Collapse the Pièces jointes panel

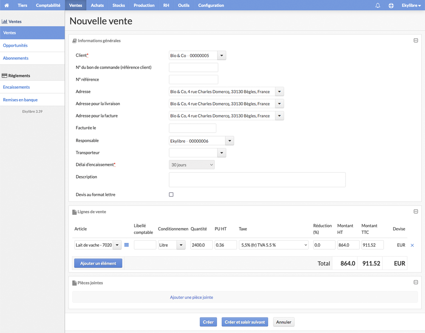(x=416, y=282)
